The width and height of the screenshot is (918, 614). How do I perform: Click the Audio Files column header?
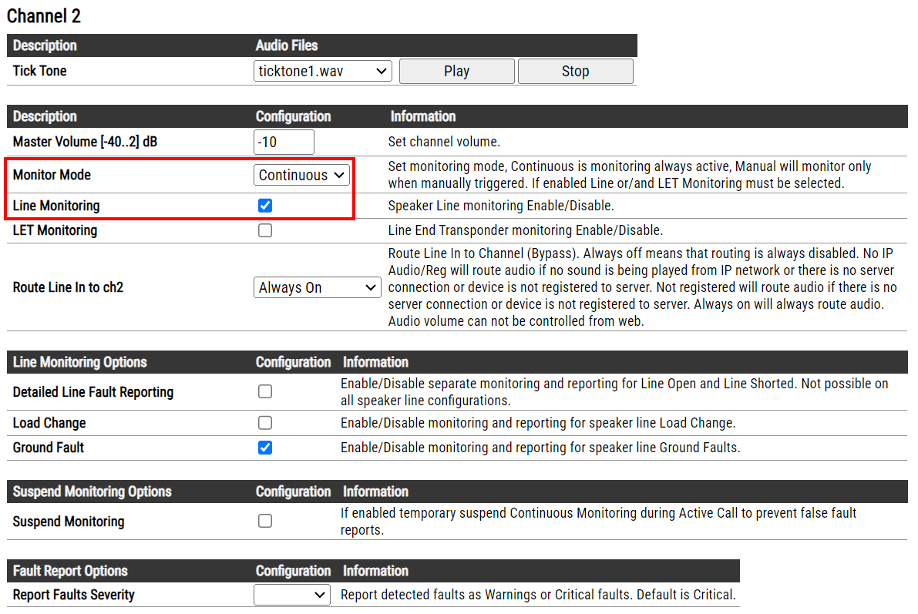click(x=287, y=45)
